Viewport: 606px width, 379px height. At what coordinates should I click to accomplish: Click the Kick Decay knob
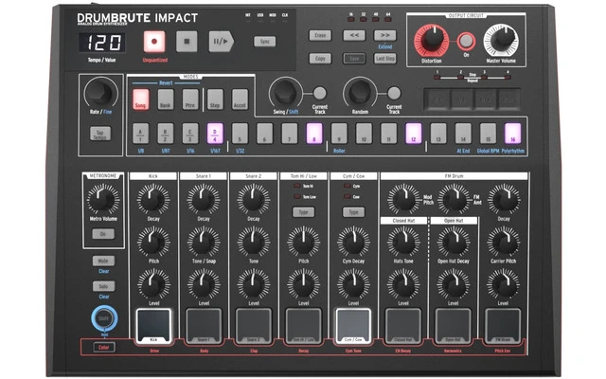point(153,199)
